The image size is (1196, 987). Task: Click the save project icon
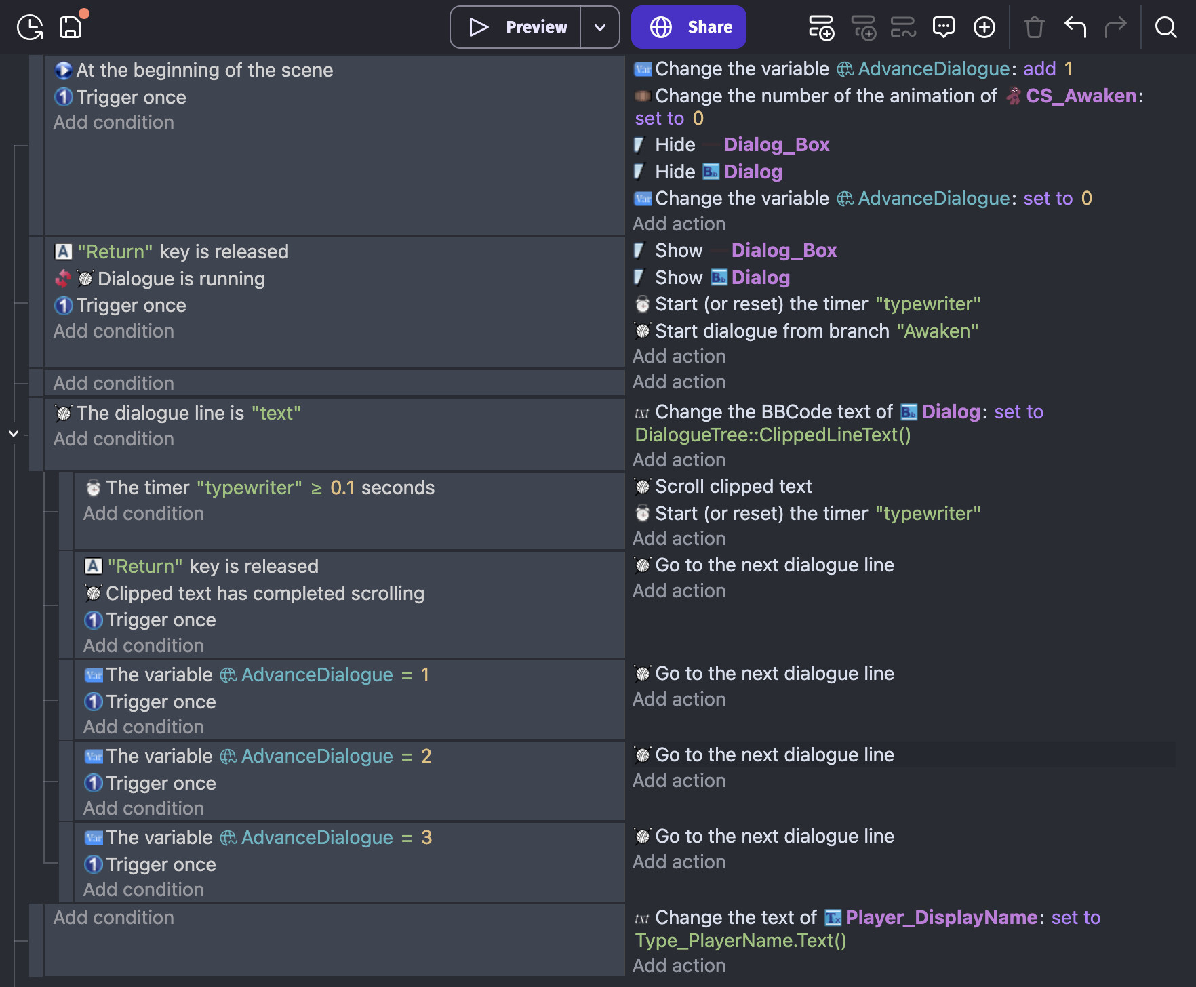(71, 27)
